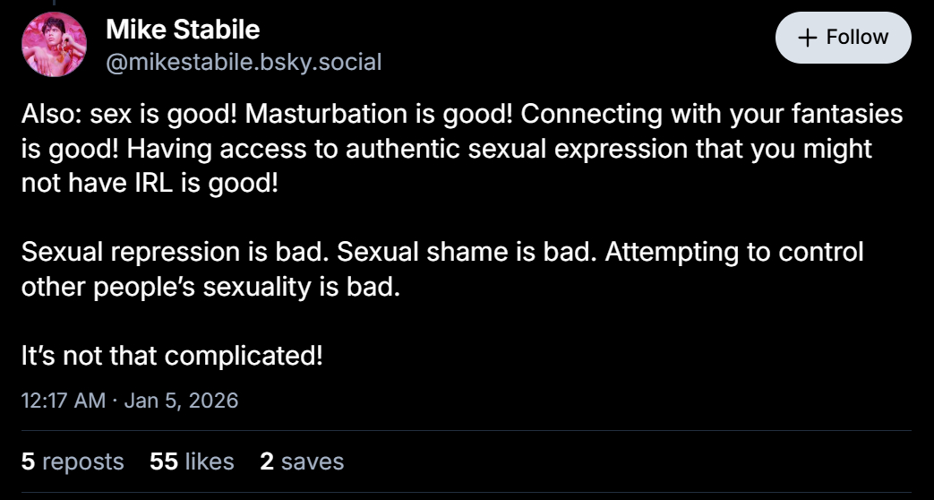Click the Jan 5, 2026 date
Image resolution: width=934 pixels, height=500 pixels.
click(181, 400)
